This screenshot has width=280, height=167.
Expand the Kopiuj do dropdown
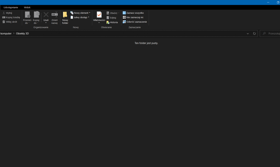36,22
